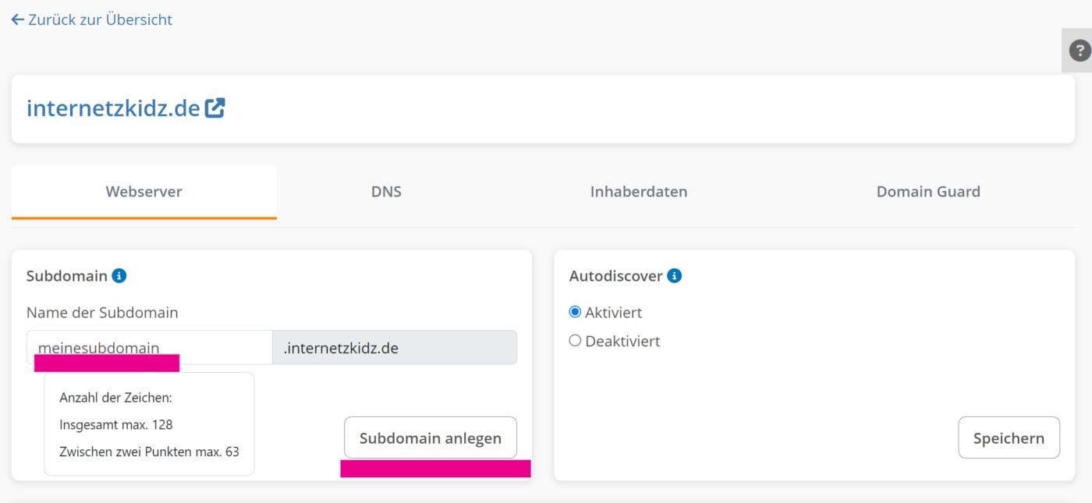Select the Aktiviert radio button

pyautogui.click(x=575, y=312)
